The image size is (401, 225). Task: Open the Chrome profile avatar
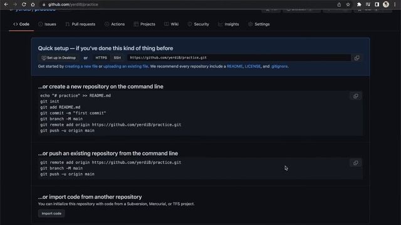point(386,4)
